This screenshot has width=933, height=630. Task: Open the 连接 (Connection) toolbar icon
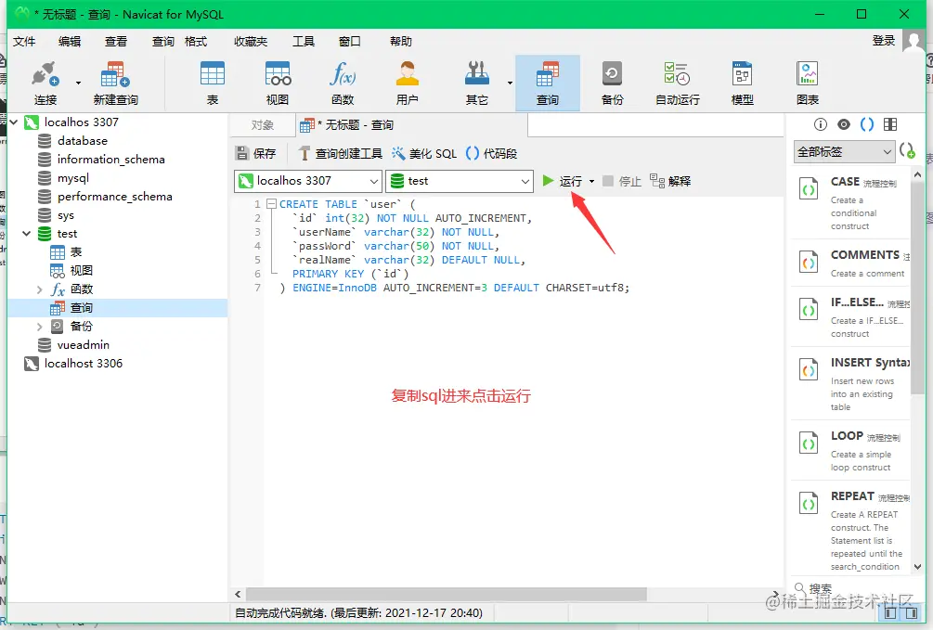pos(45,83)
